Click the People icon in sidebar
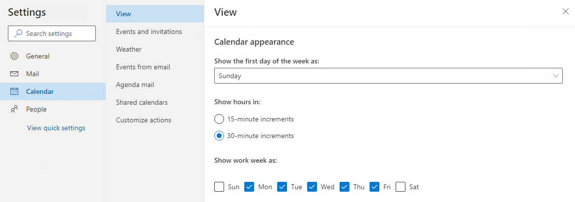Viewport: 575px width, 202px height. (x=14, y=109)
